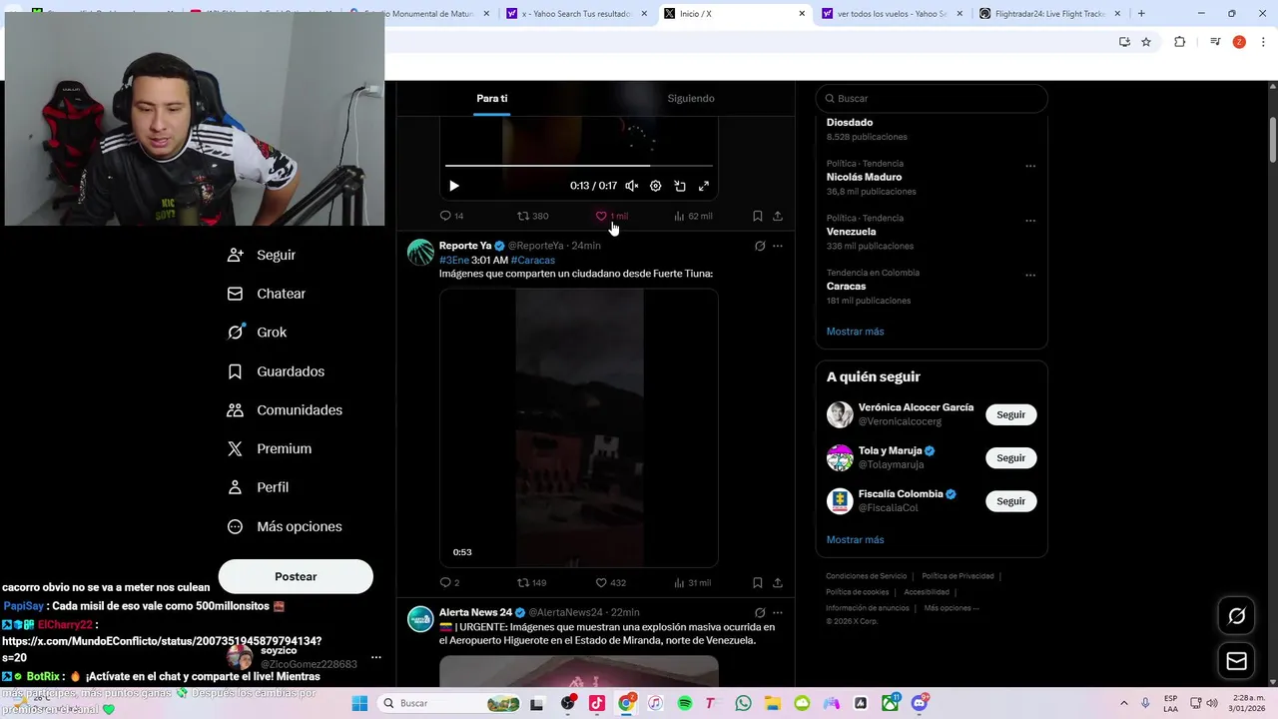Enter fullscreen on the top video
Image resolution: width=1278 pixels, height=719 pixels.
[x=704, y=186]
